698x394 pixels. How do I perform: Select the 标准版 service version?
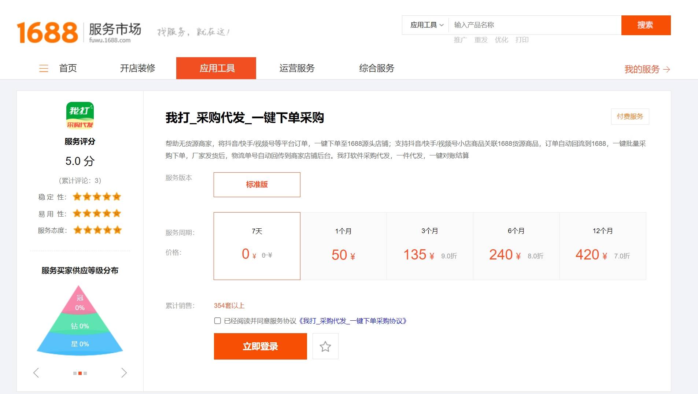[x=257, y=185]
